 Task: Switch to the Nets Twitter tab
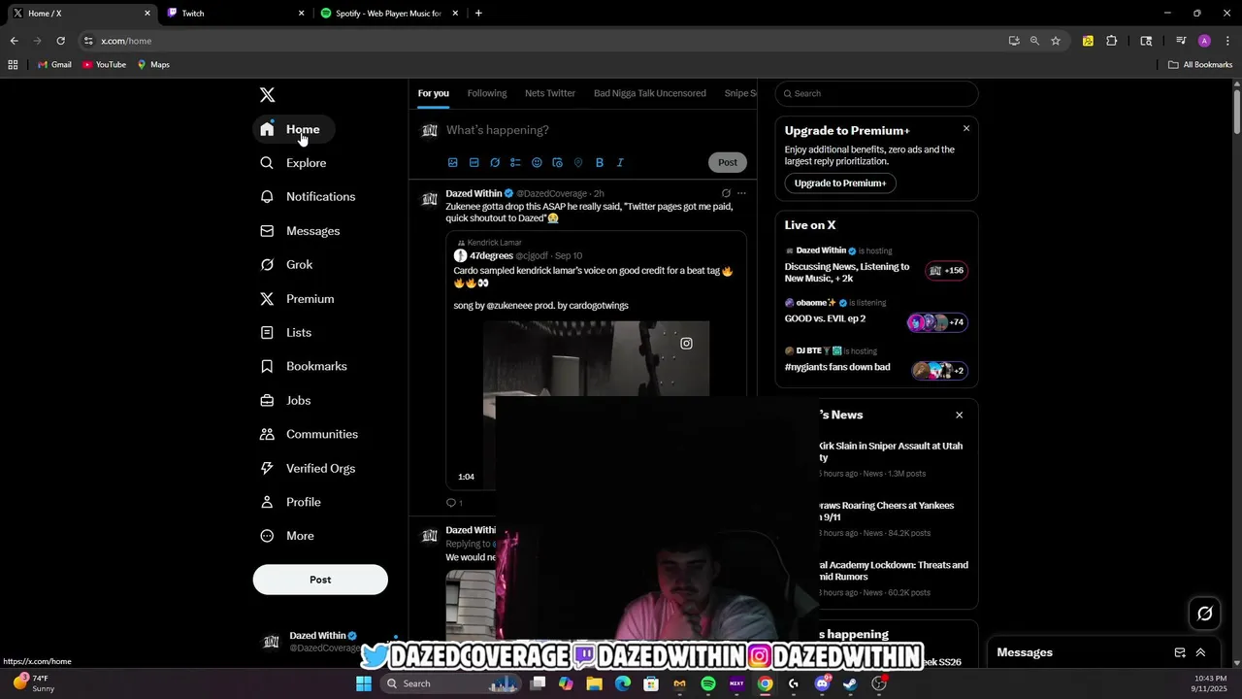pyautogui.click(x=550, y=93)
